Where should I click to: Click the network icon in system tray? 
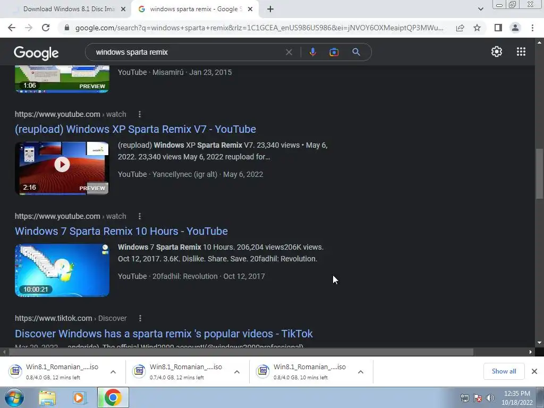464,398
